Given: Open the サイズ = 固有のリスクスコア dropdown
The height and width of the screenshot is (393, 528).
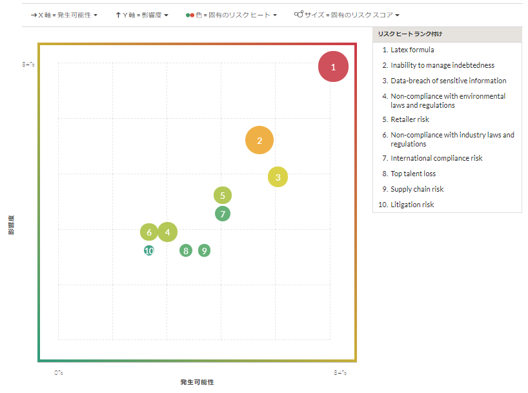Looking at the screenshot, I should point(347,14).
